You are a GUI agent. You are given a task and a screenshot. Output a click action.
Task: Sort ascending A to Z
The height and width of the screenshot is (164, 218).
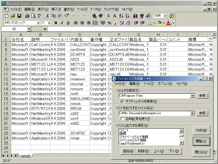coord(121,16)
